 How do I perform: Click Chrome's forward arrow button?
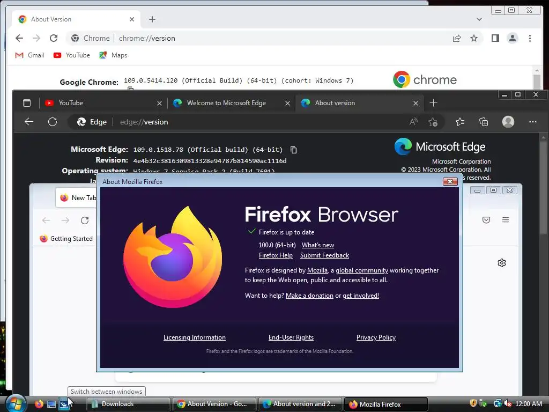pyautogui.click(x=36, y=38)
